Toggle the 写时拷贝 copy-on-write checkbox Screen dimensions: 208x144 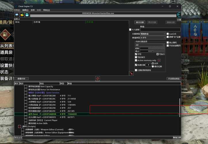[136, 57]
